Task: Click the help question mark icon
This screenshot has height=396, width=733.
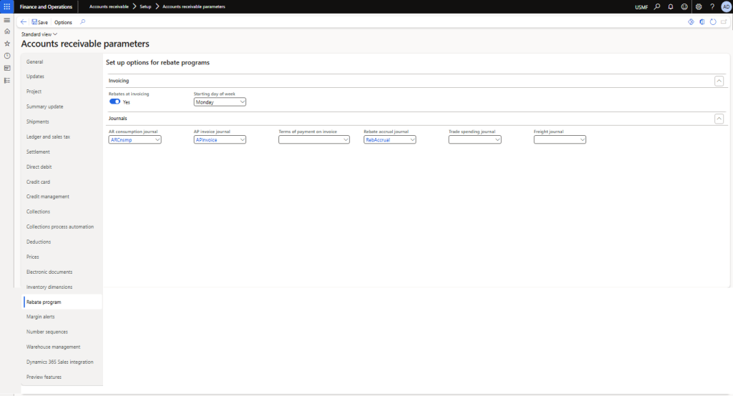Action: [712, 6]
